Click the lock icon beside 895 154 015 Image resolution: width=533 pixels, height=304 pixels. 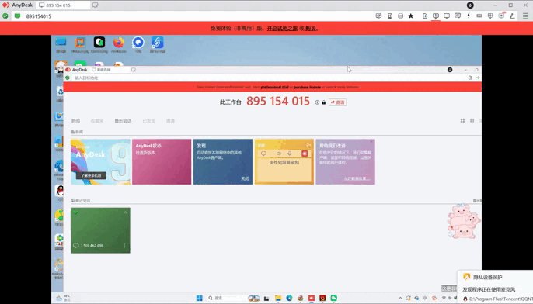pyautogui.click(x=323, y=102)
